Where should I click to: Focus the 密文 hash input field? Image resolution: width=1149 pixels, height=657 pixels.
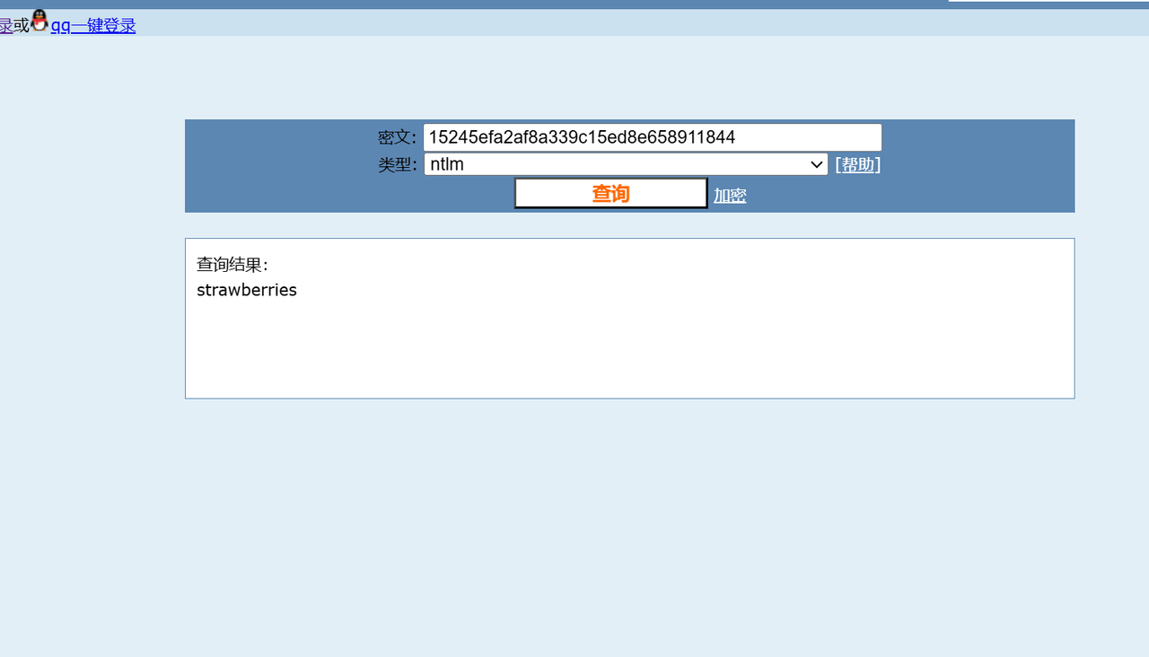[x=653, y=137]
